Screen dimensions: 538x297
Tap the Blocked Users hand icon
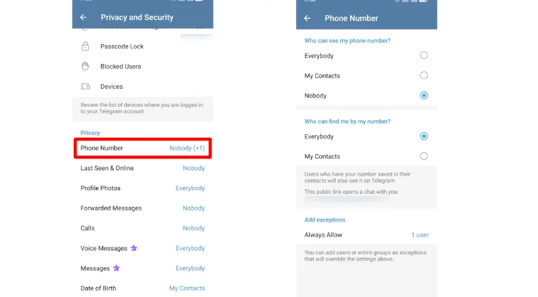[85, 66]
